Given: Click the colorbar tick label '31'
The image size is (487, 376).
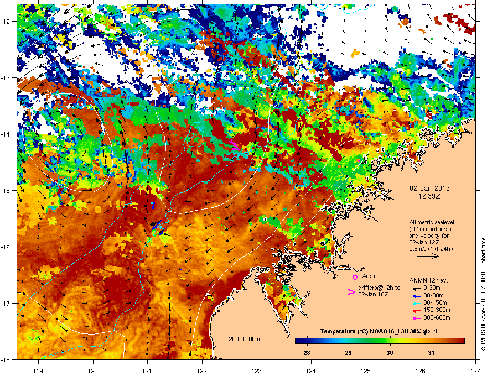Looking at the screenshot, I should (431, 353).
